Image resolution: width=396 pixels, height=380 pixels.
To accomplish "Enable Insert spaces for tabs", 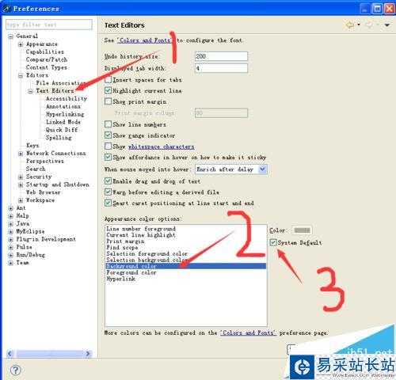I will (108, 79).
